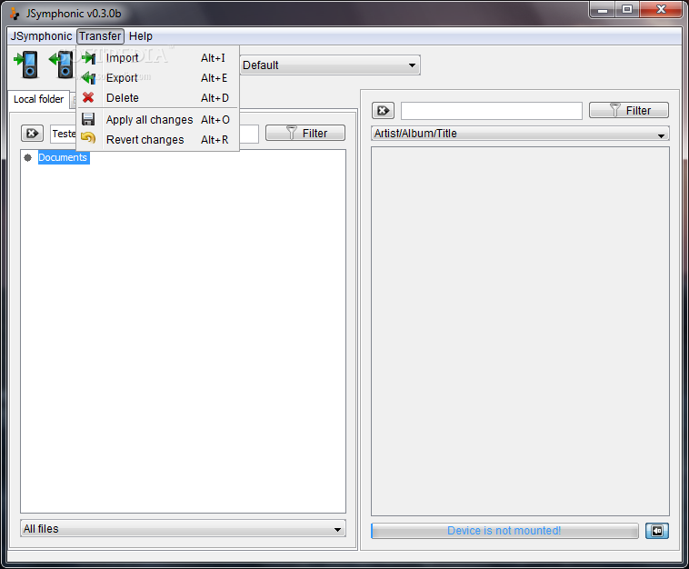
Task: Click the green Export arrow icon in menu
Action: 88,78
